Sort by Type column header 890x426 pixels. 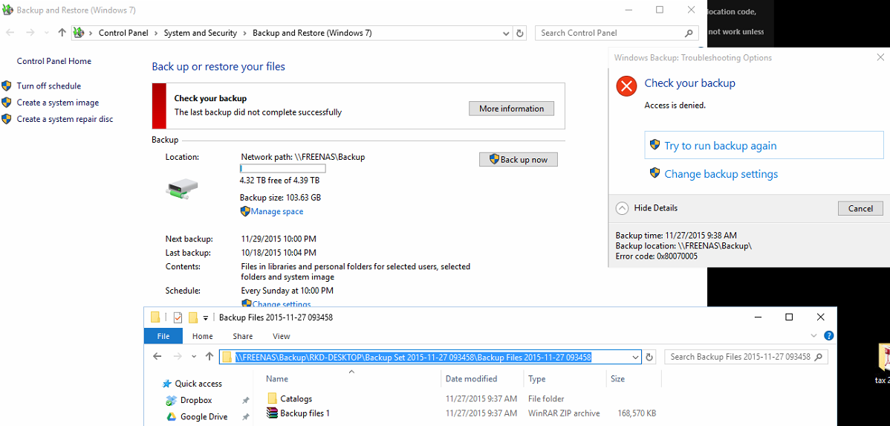pyautogui.click(x=537, y=379)
